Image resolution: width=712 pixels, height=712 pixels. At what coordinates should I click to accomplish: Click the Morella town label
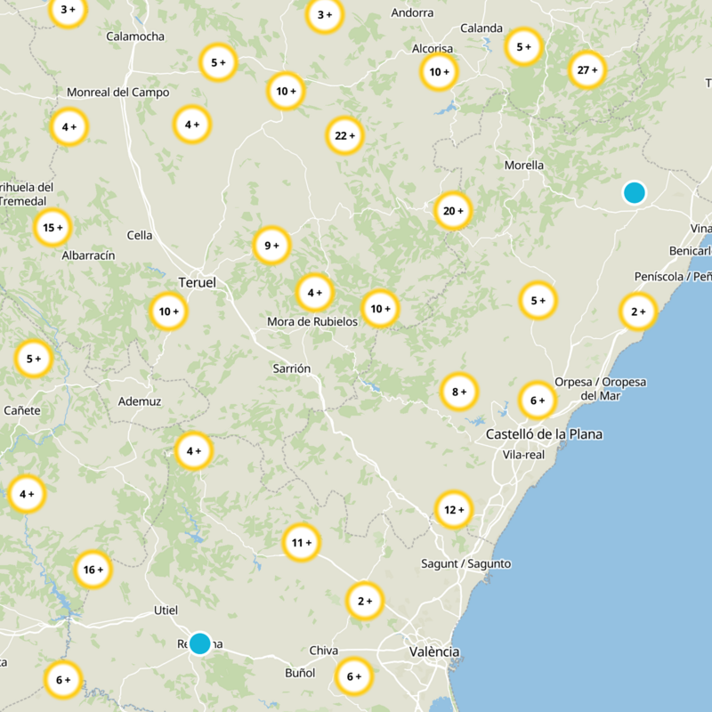524,166
